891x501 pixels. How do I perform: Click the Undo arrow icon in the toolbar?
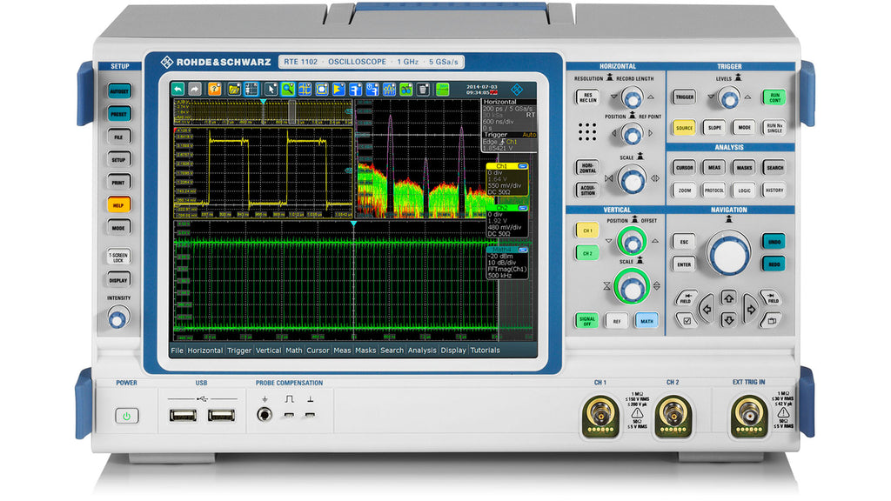(178, 90)
